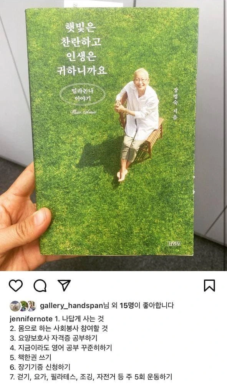Like the post with the heart icon
This screenshot has height=384, width=227.
click(16, 286)
